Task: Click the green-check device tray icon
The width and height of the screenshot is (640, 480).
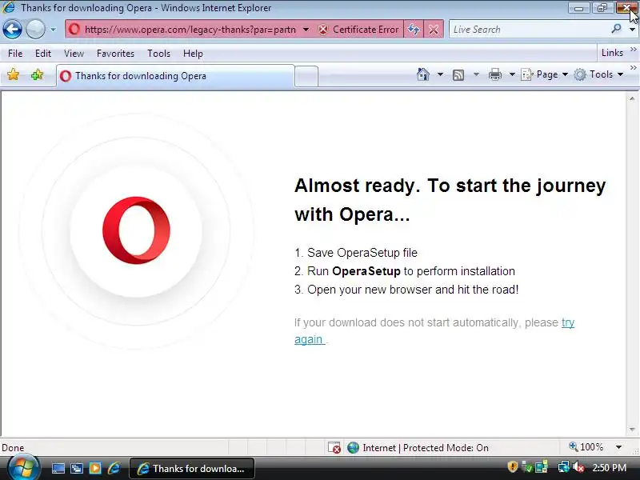Action: [x=527, y=467]
